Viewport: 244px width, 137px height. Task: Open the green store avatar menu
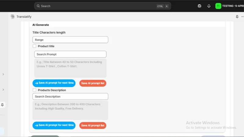coord(218,6)
